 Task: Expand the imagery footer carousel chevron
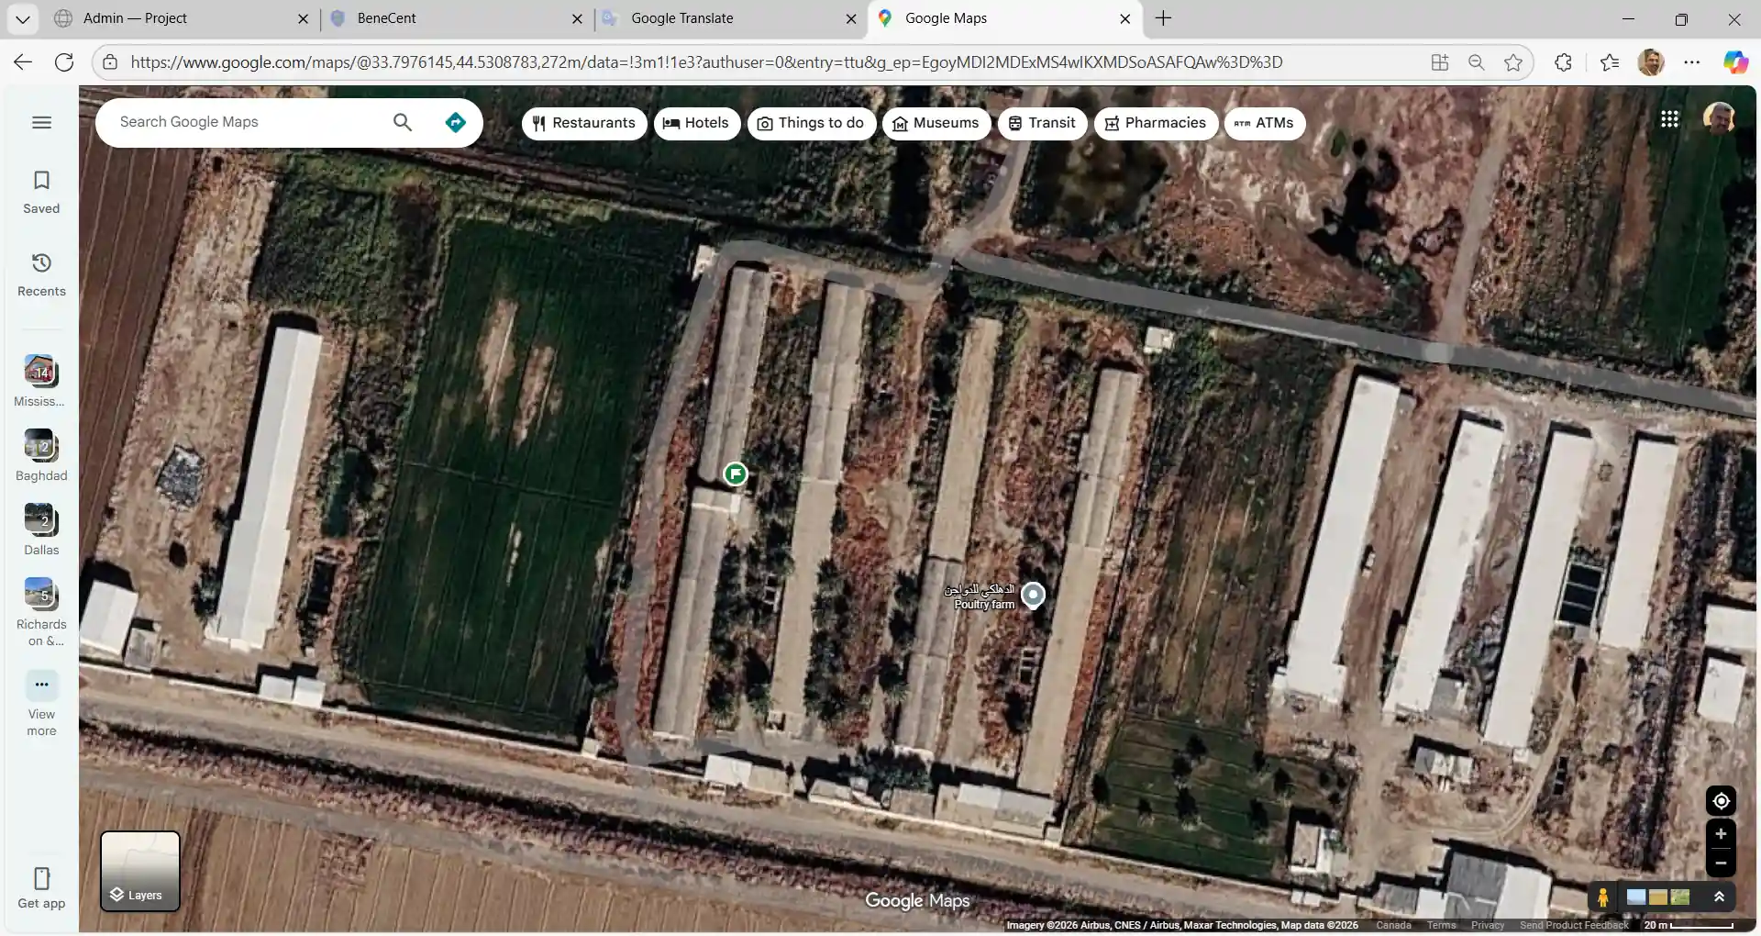[1719, 897]
